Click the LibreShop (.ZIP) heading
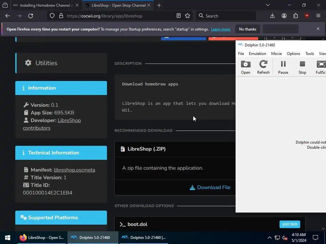 [146, 149]
